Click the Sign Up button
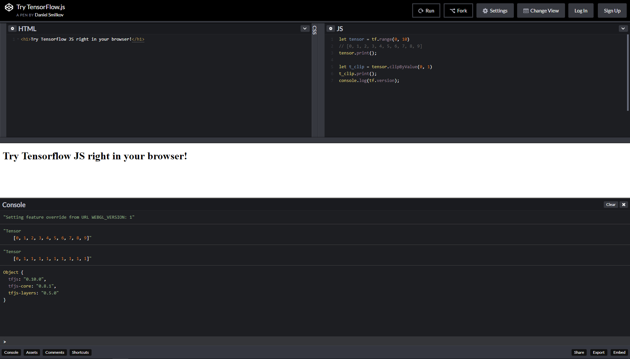Screen dimensions: 630x359 [612, 11]
